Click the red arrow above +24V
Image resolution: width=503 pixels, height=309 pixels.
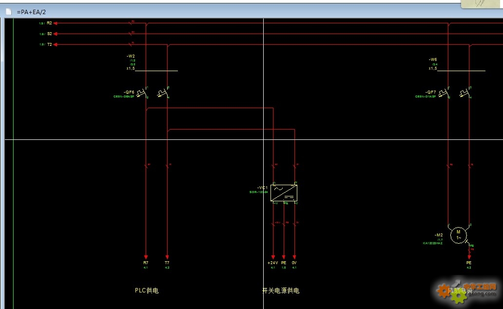273,257
